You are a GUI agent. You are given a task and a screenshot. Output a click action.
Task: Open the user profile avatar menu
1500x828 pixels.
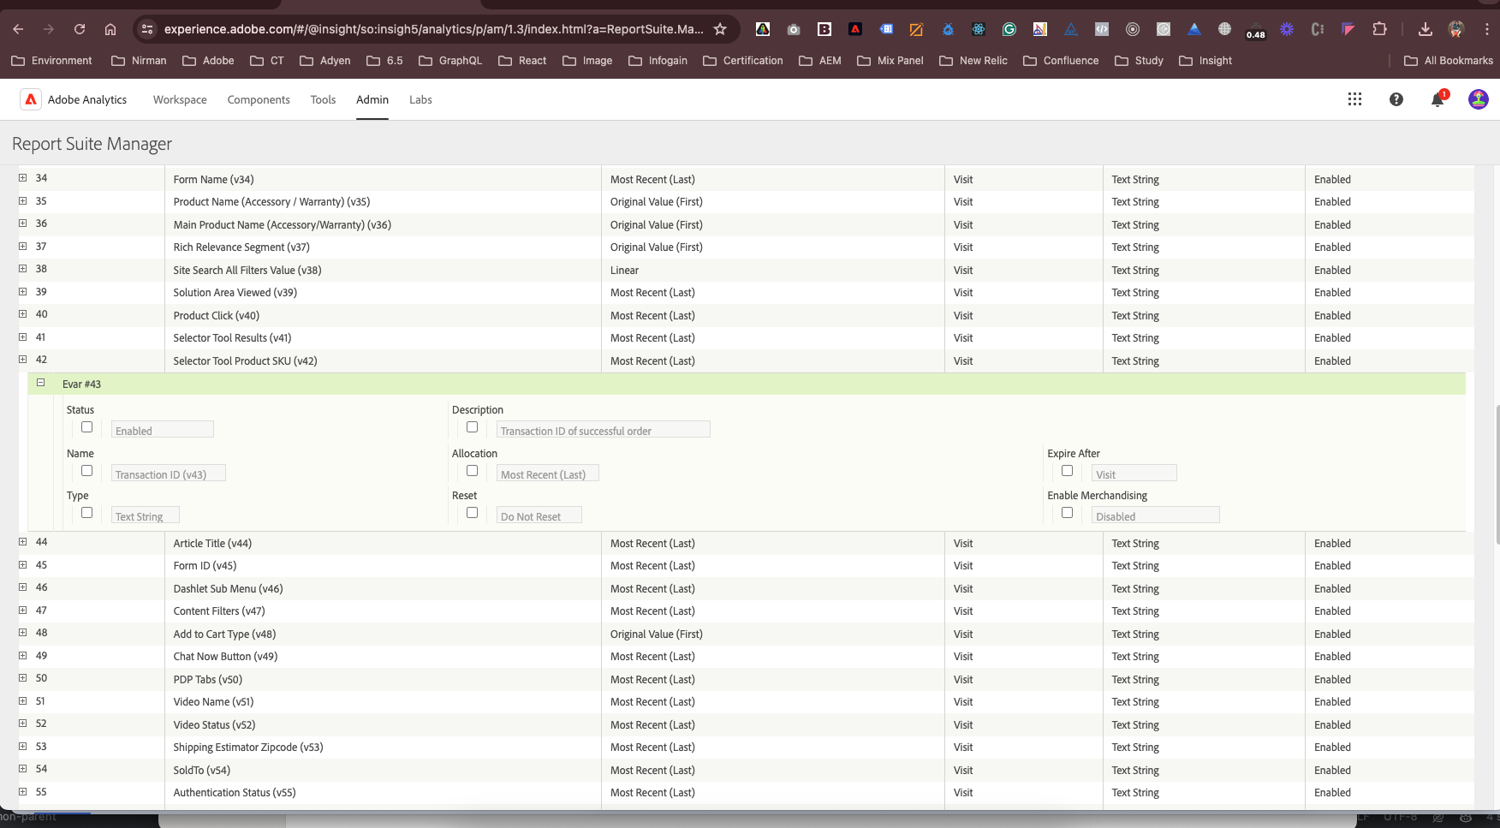(1478, 99)
